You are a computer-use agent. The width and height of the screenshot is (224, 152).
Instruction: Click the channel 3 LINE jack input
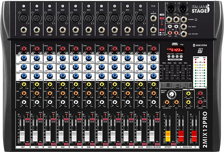click(x=50, y=30)
